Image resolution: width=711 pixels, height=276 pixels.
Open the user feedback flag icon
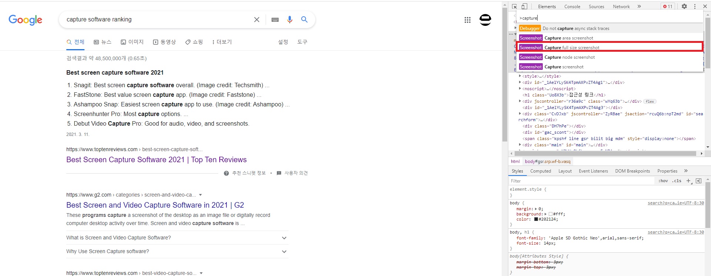coord(279,173)
